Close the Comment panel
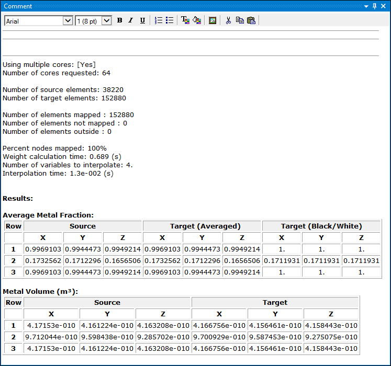This screenshot has width=391, height=366. tap(384, 6)
